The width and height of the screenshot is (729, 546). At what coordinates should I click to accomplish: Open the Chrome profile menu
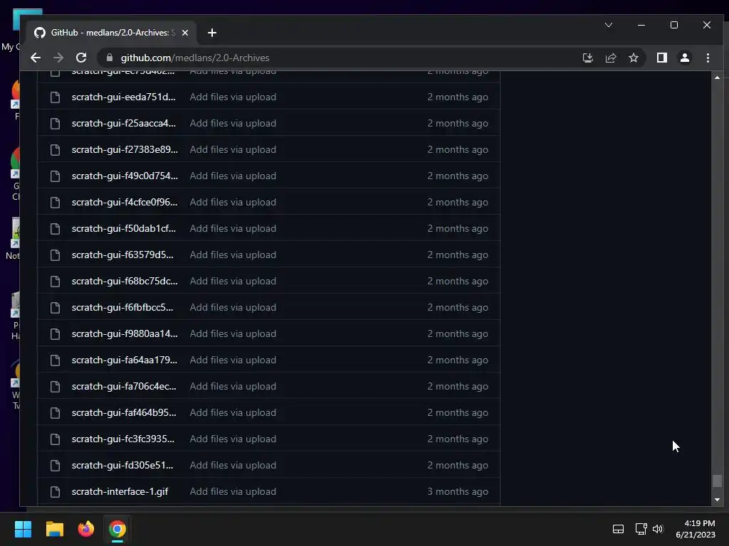685,58
